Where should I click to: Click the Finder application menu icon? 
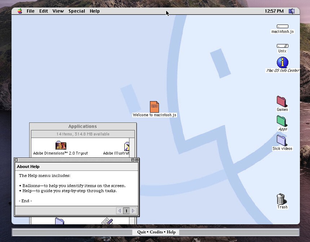click(x=292, y=11)
